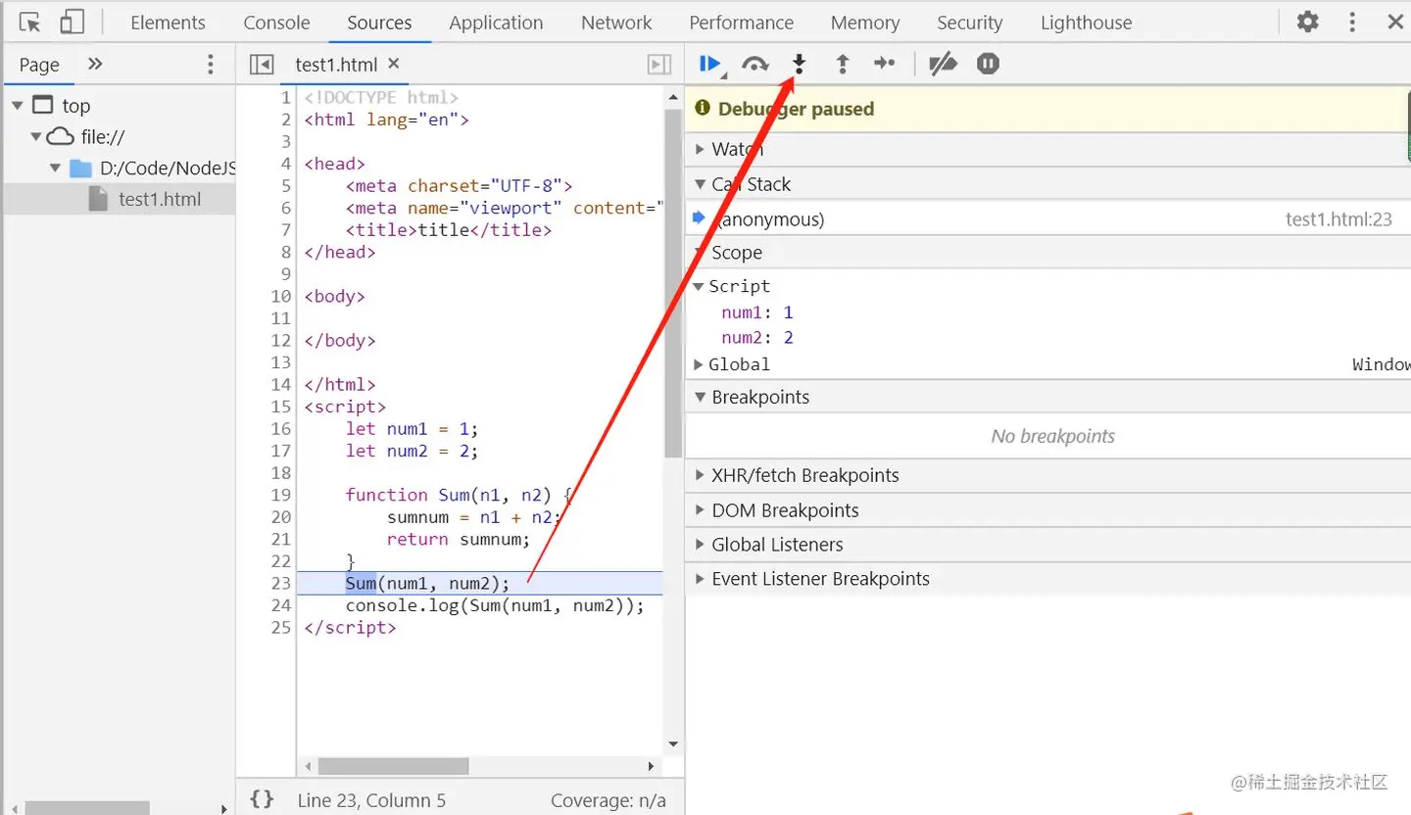Click Step into next function call
The image size is (1411, 815).
pos(799,65)
